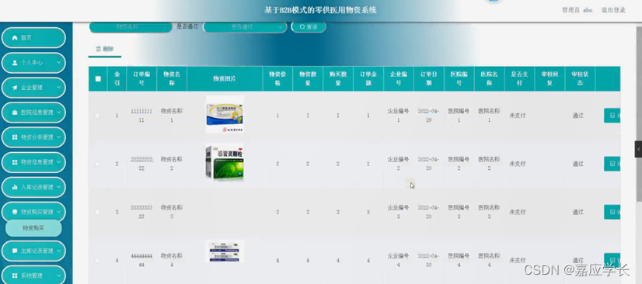The width and height of the screenshot is (642, 284).
Task: Click the 删除 delete button
Action: click(x=105, y=49)
